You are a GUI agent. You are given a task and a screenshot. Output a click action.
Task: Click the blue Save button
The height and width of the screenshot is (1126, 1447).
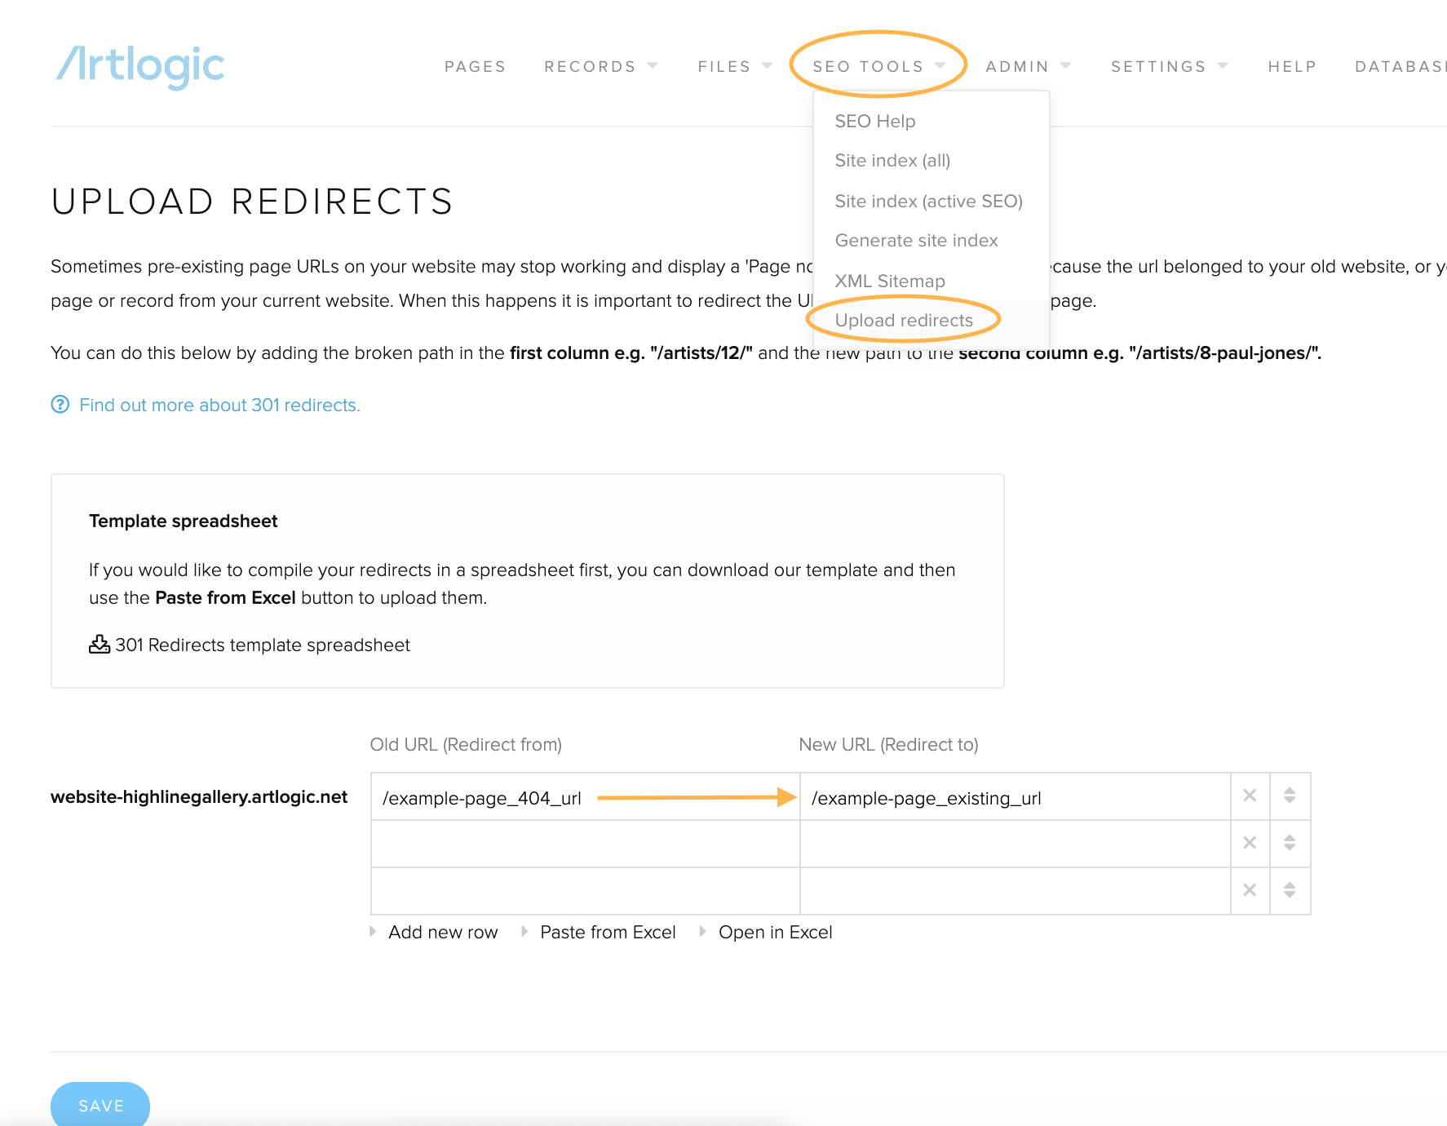click(100, 1105)
